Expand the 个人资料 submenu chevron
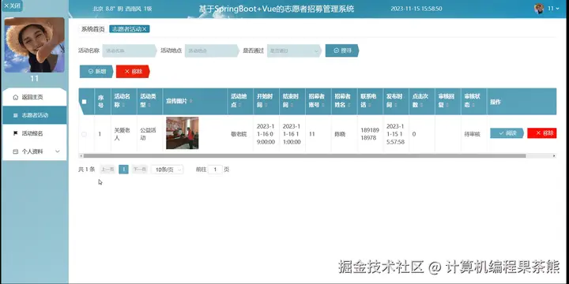 (x=58, y=151)
